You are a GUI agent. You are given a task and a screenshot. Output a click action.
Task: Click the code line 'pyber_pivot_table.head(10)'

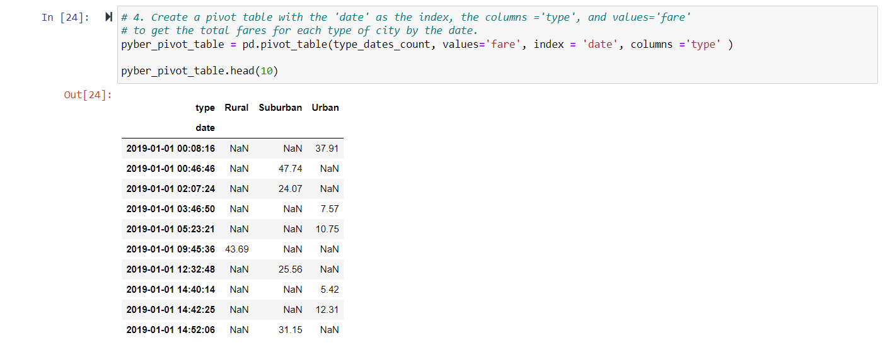199,71
